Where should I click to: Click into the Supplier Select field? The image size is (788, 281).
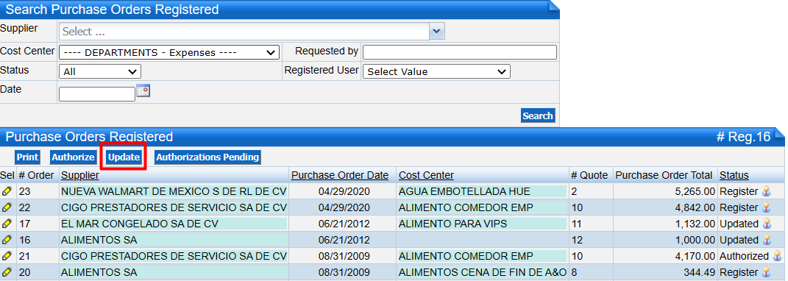click(x=244, y=32)
